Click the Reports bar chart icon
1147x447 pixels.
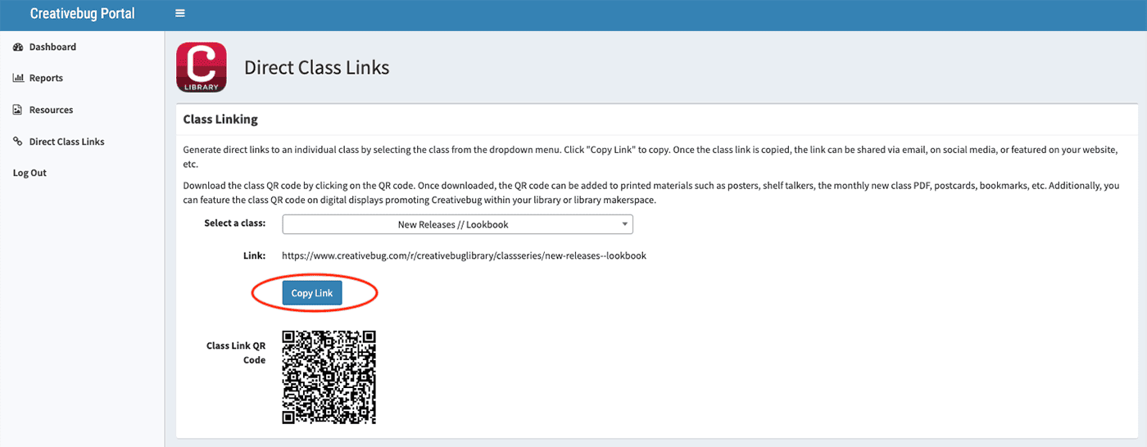pos(18,78)
